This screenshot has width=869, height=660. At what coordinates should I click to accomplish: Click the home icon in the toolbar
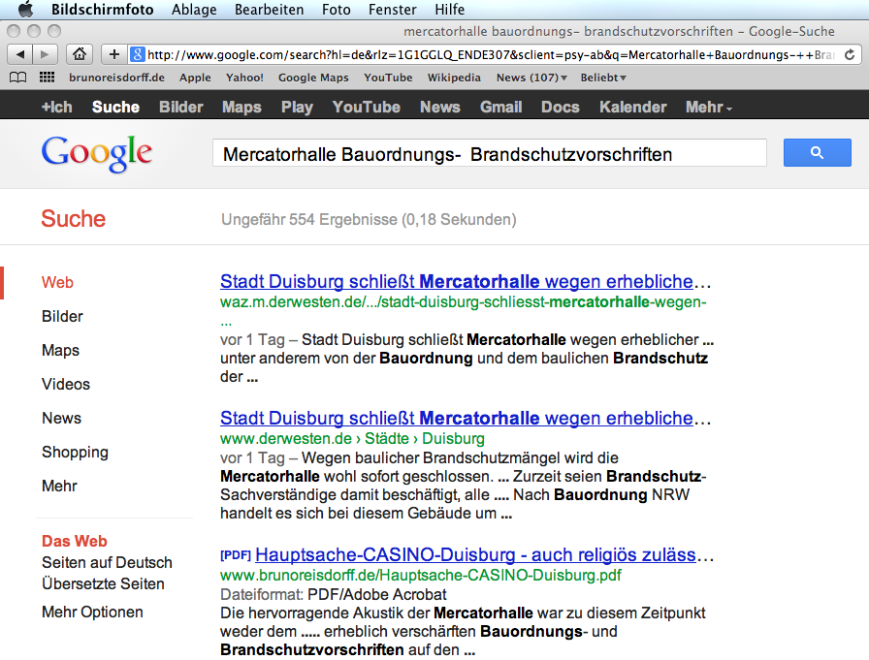[x=80, y=54]
